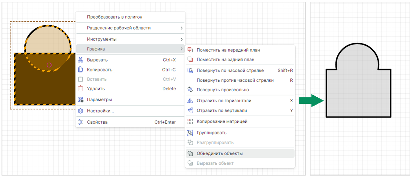
Task: Click the Rotate Clockwise icon
Action: pyautogui.click(x=190, y=71)
